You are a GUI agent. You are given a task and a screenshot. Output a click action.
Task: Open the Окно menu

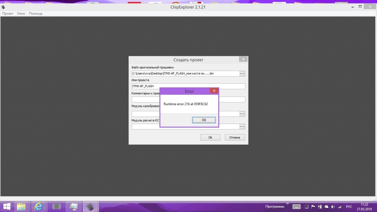tap(21, 14)
